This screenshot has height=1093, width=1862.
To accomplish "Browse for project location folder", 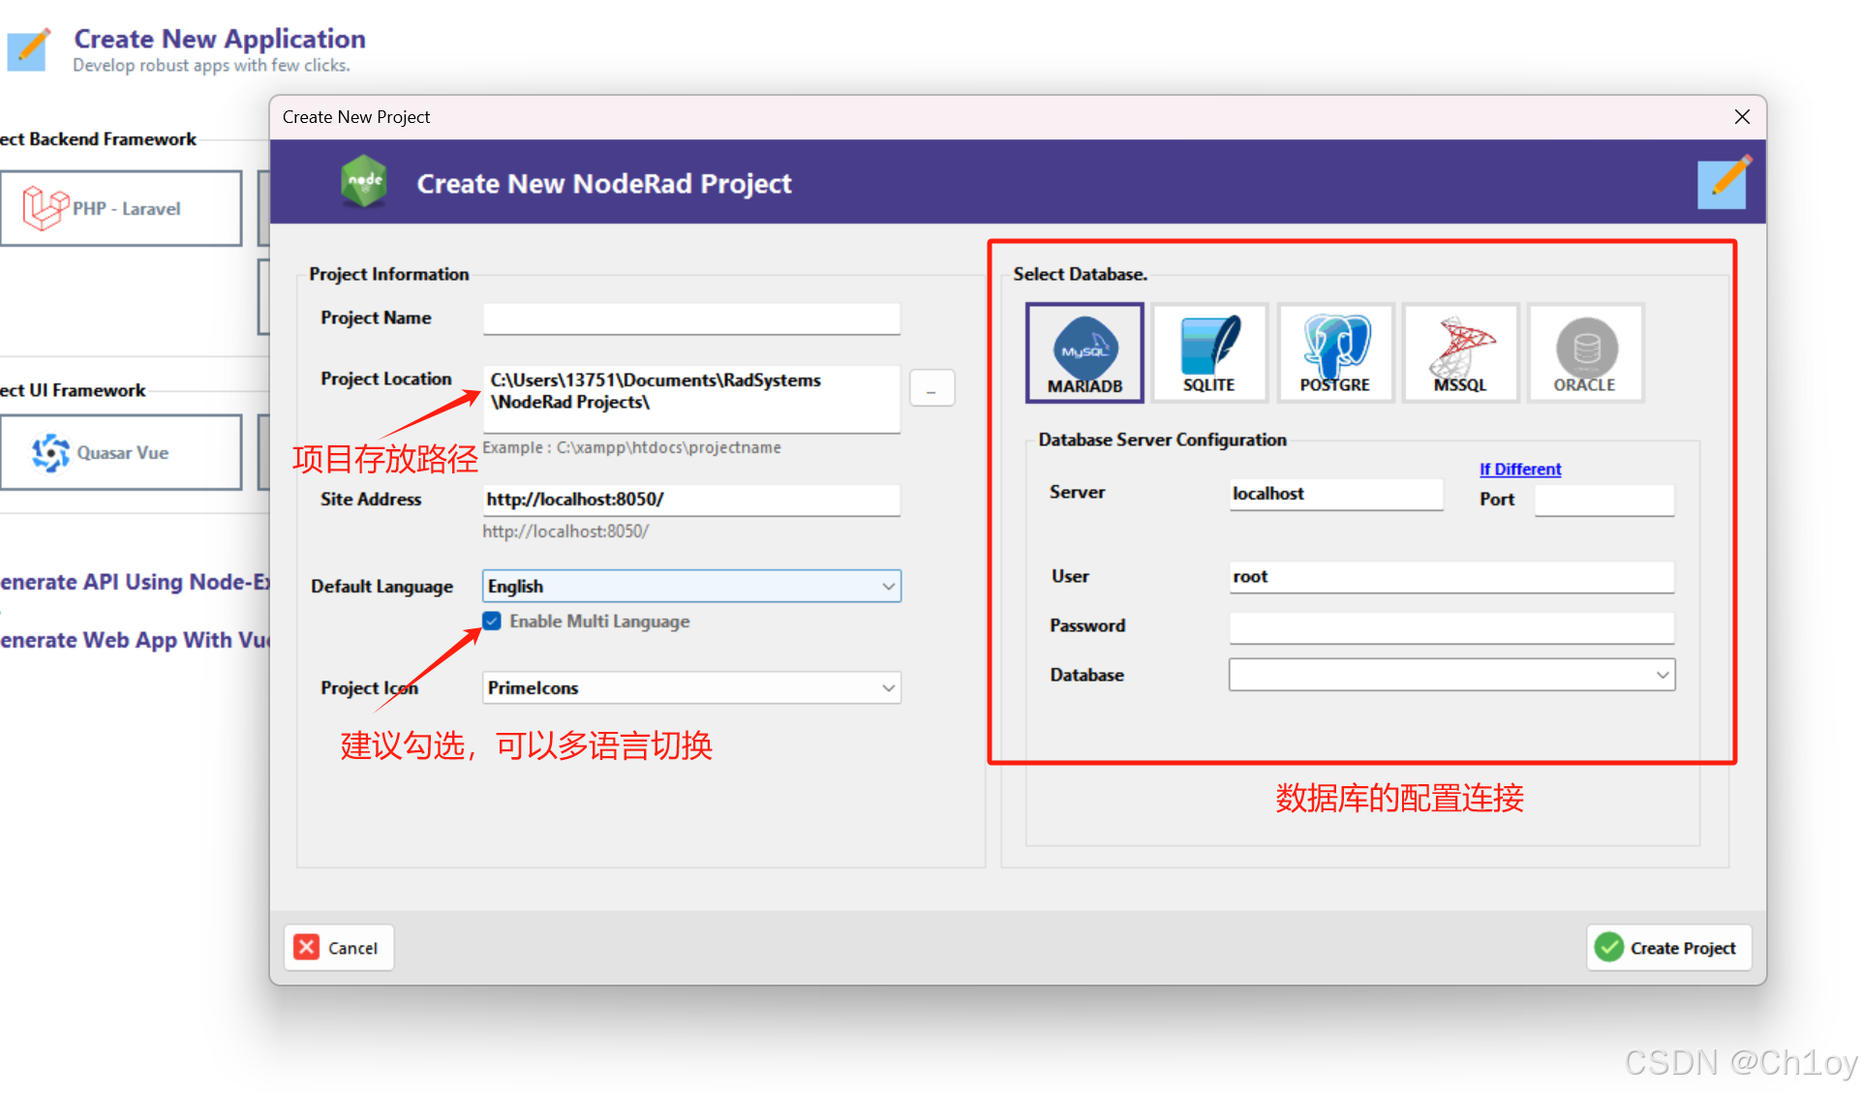I will click(931, 388).
